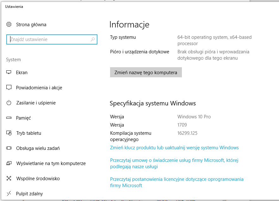Viewport: 279px width, 201px height.
Task: Open the Pulpit zdalny settings page
Action: [29, 194]
